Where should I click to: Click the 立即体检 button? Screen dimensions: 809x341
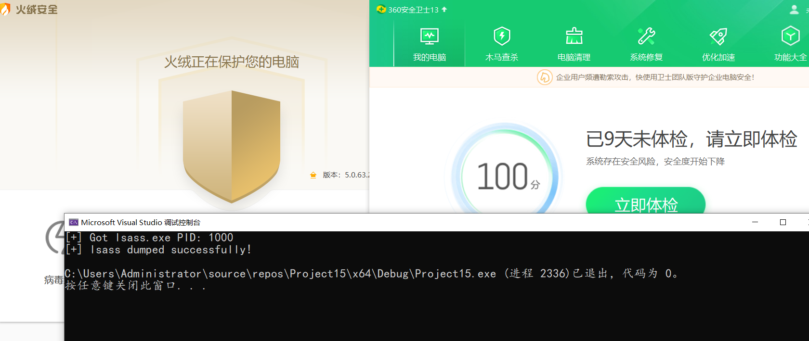(x=646, y=201)
